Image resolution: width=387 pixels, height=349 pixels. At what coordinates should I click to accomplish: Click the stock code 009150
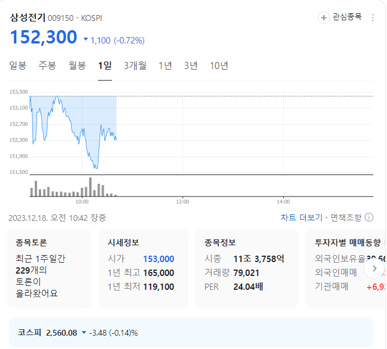click(61, 19)
